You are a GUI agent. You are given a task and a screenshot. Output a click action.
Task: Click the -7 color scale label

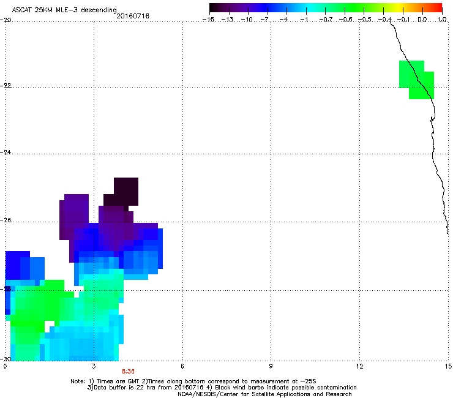[265, 20]
